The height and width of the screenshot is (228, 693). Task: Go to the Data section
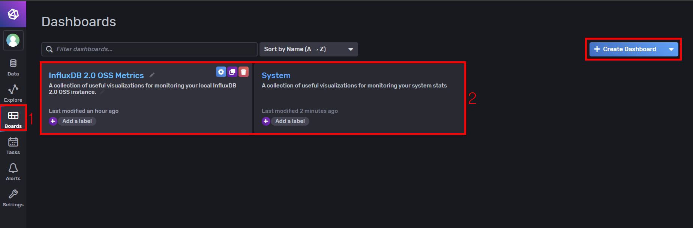coord(13,68)
